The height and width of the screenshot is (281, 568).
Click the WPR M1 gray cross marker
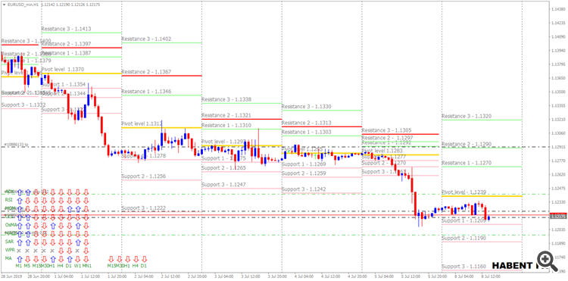click(19, 251)
